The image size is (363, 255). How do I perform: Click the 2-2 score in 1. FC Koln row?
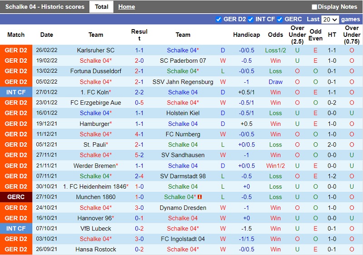(x=139, y=92)
